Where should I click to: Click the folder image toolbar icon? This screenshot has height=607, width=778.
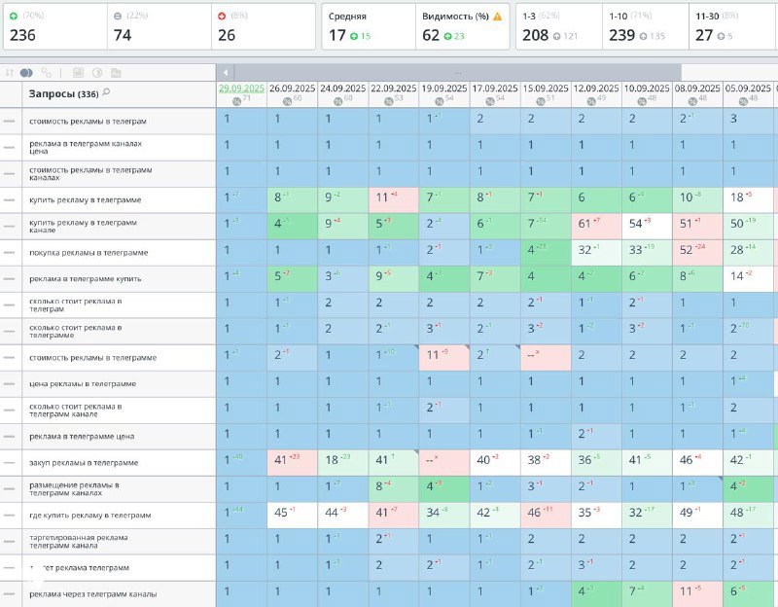116,73
